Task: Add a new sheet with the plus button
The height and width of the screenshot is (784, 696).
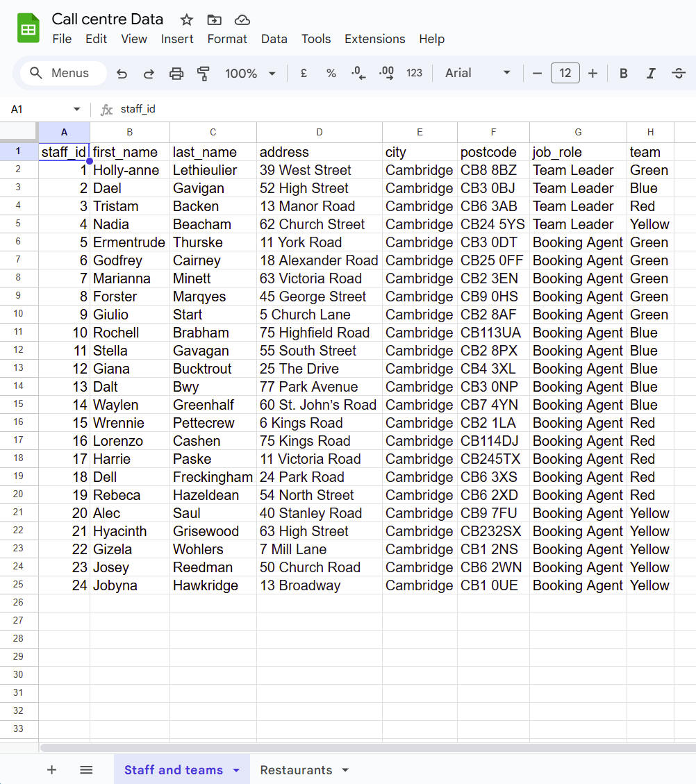Action: pos(51,769)
